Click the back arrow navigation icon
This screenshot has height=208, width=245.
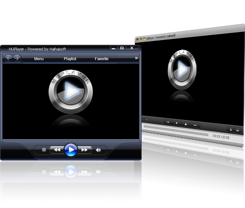click(x=8, y=58)
